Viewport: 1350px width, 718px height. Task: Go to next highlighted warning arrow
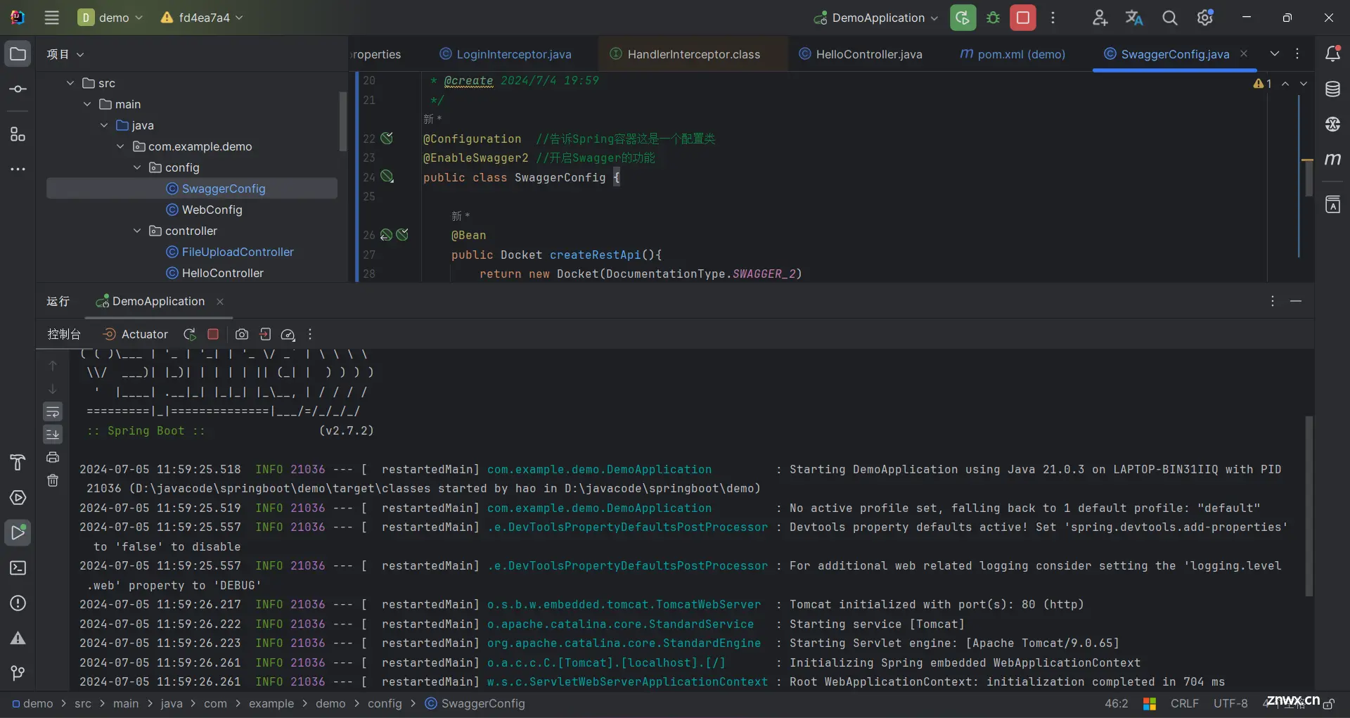[1304, 84]
